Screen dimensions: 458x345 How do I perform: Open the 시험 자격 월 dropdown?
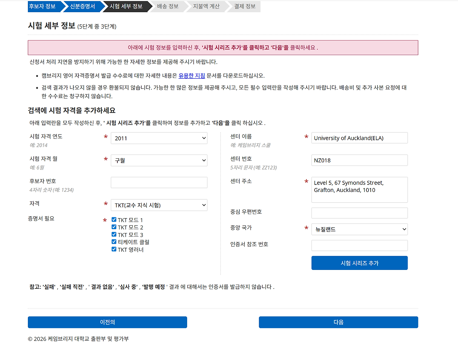[x=159, y=160]
